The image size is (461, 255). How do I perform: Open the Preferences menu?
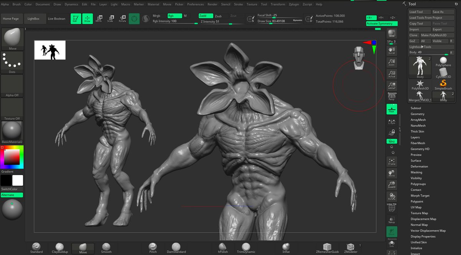point(196,4)
